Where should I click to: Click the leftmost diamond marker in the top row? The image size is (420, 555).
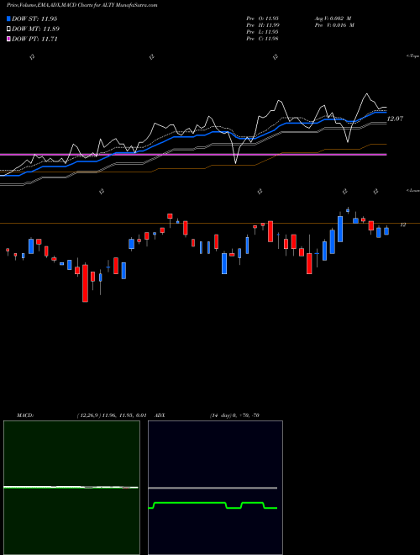coord(32,56)
